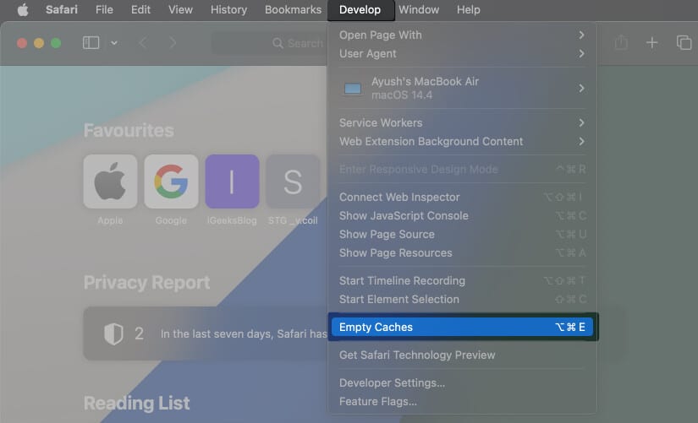Open the STG favourite tile
This screenshot has width=698, height=423.
(293, 182)
